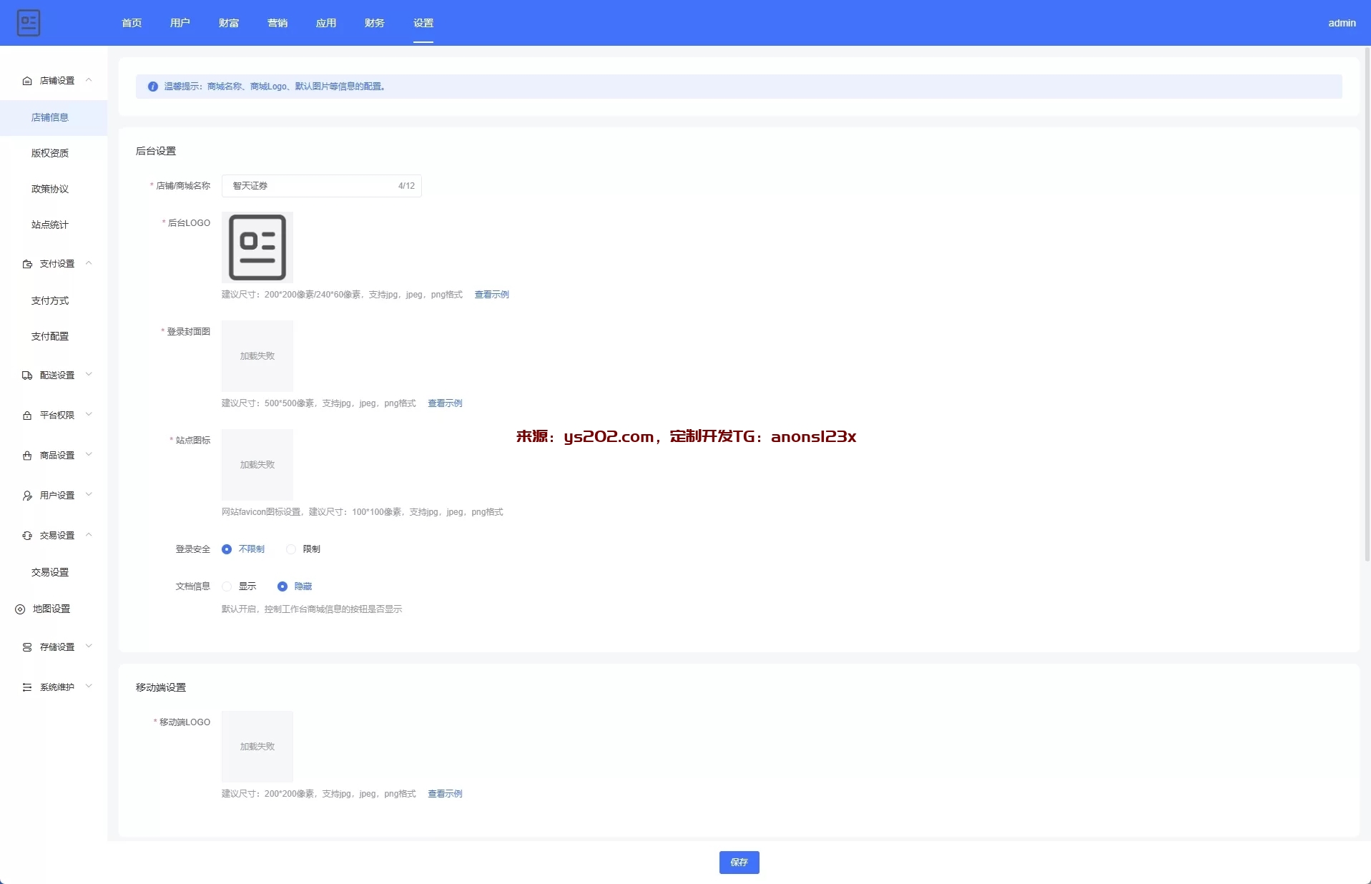The width and height of the screenshot is (1371, 884).
Task: Switch to the 营销 top tab
Action: tap(277, 23)
